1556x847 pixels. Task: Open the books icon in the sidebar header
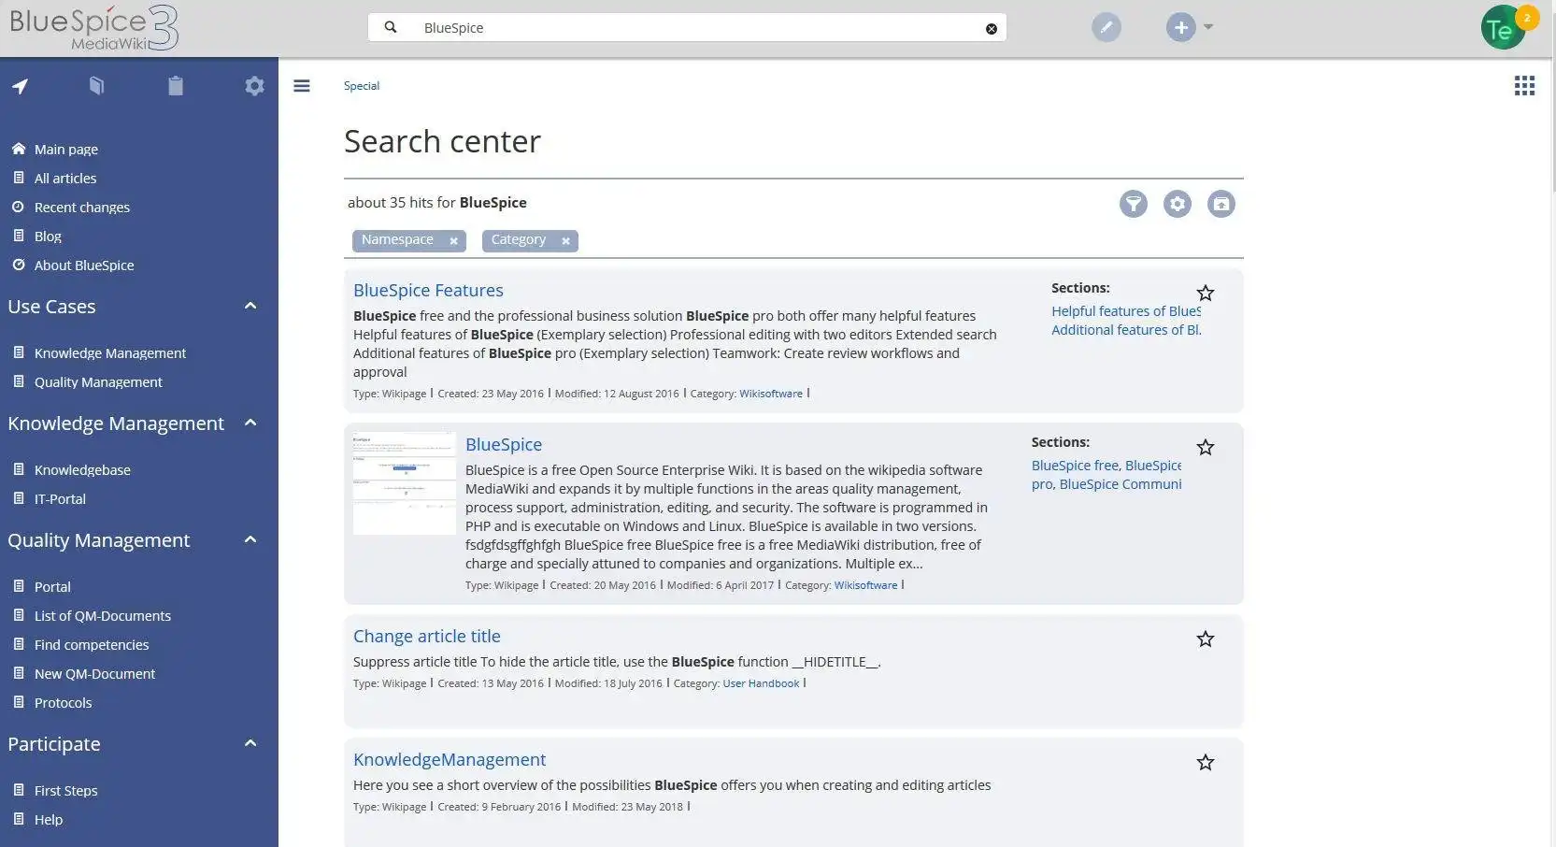point(98,86)
